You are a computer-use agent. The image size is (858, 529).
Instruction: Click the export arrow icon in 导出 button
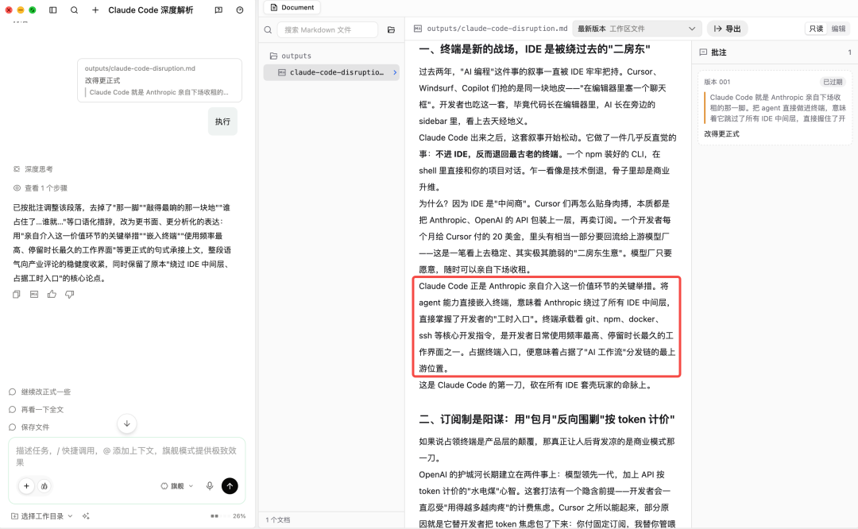pyautogui.click(x=717, y=29)
